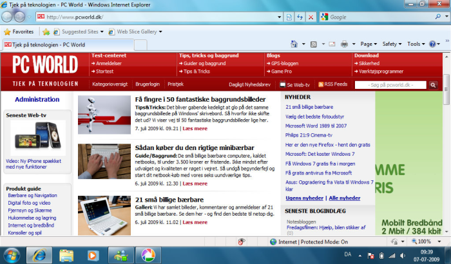Screen dimensions: 451x264
Task: Open the Favorites star button
Action: click(19, 32)
